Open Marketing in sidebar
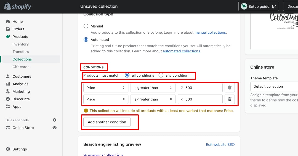Image resolution: width=298 pixels, height=156 pixels. click(21, 92)
